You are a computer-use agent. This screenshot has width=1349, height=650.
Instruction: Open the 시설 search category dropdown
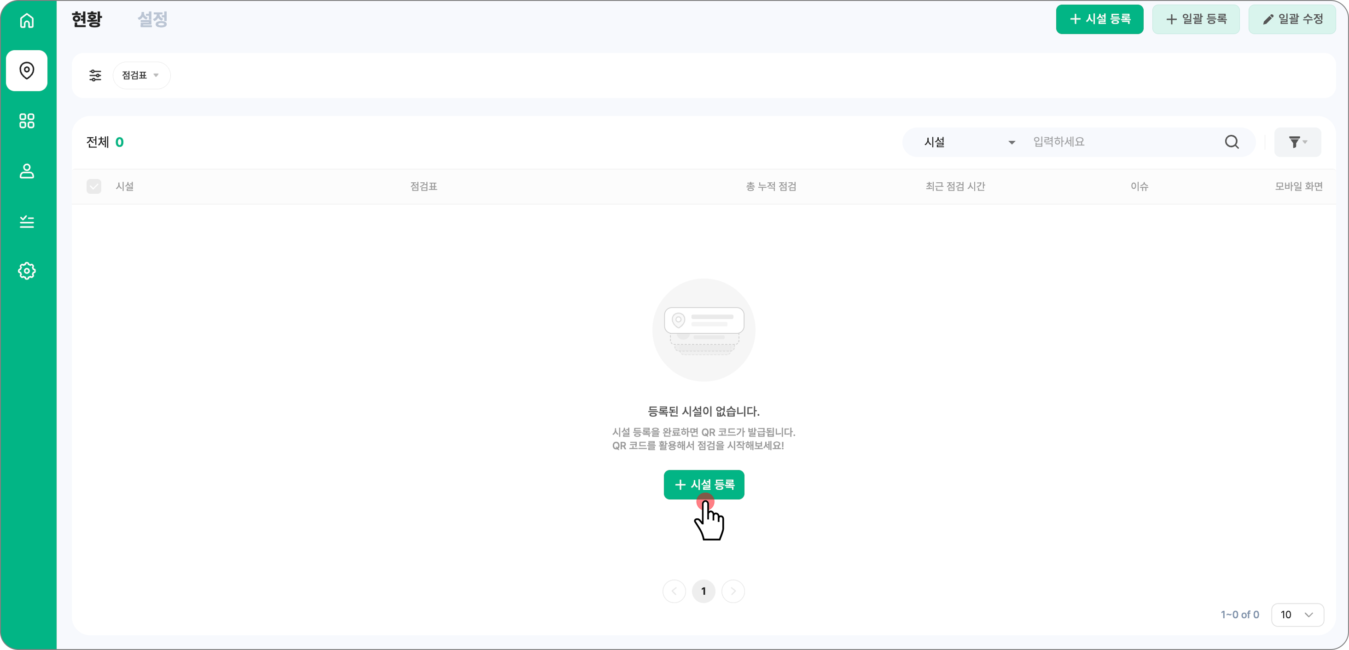click(x=969, y=142)
